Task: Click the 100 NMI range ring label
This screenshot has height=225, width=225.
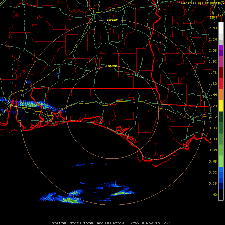Action: (x=112, y=20)
